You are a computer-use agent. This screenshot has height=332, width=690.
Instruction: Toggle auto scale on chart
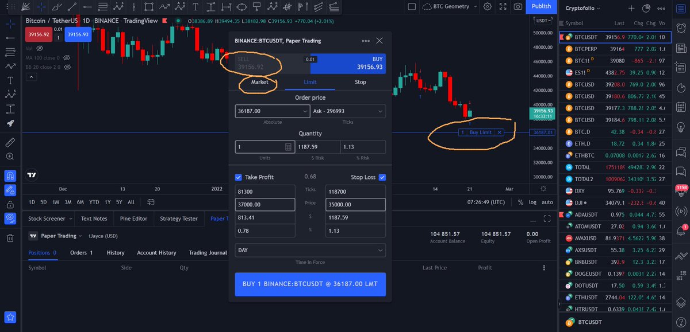[x=547, y=202]
